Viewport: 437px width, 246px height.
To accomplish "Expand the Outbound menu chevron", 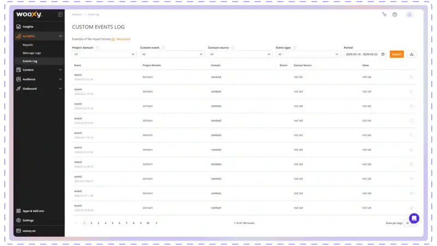I will 60,89.
